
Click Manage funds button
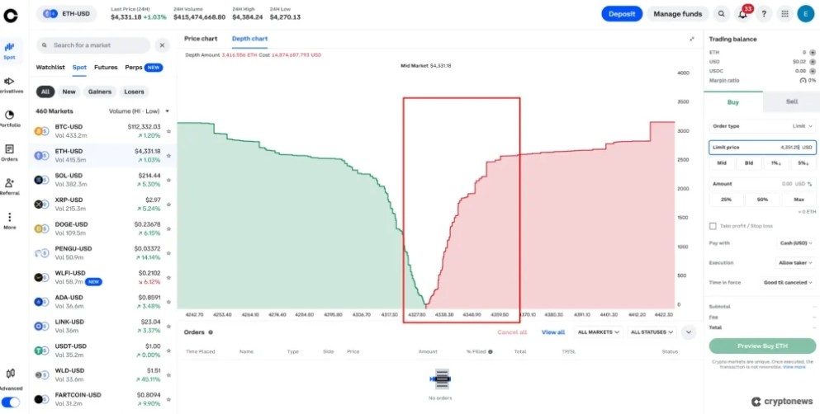[x=678, y=14]
